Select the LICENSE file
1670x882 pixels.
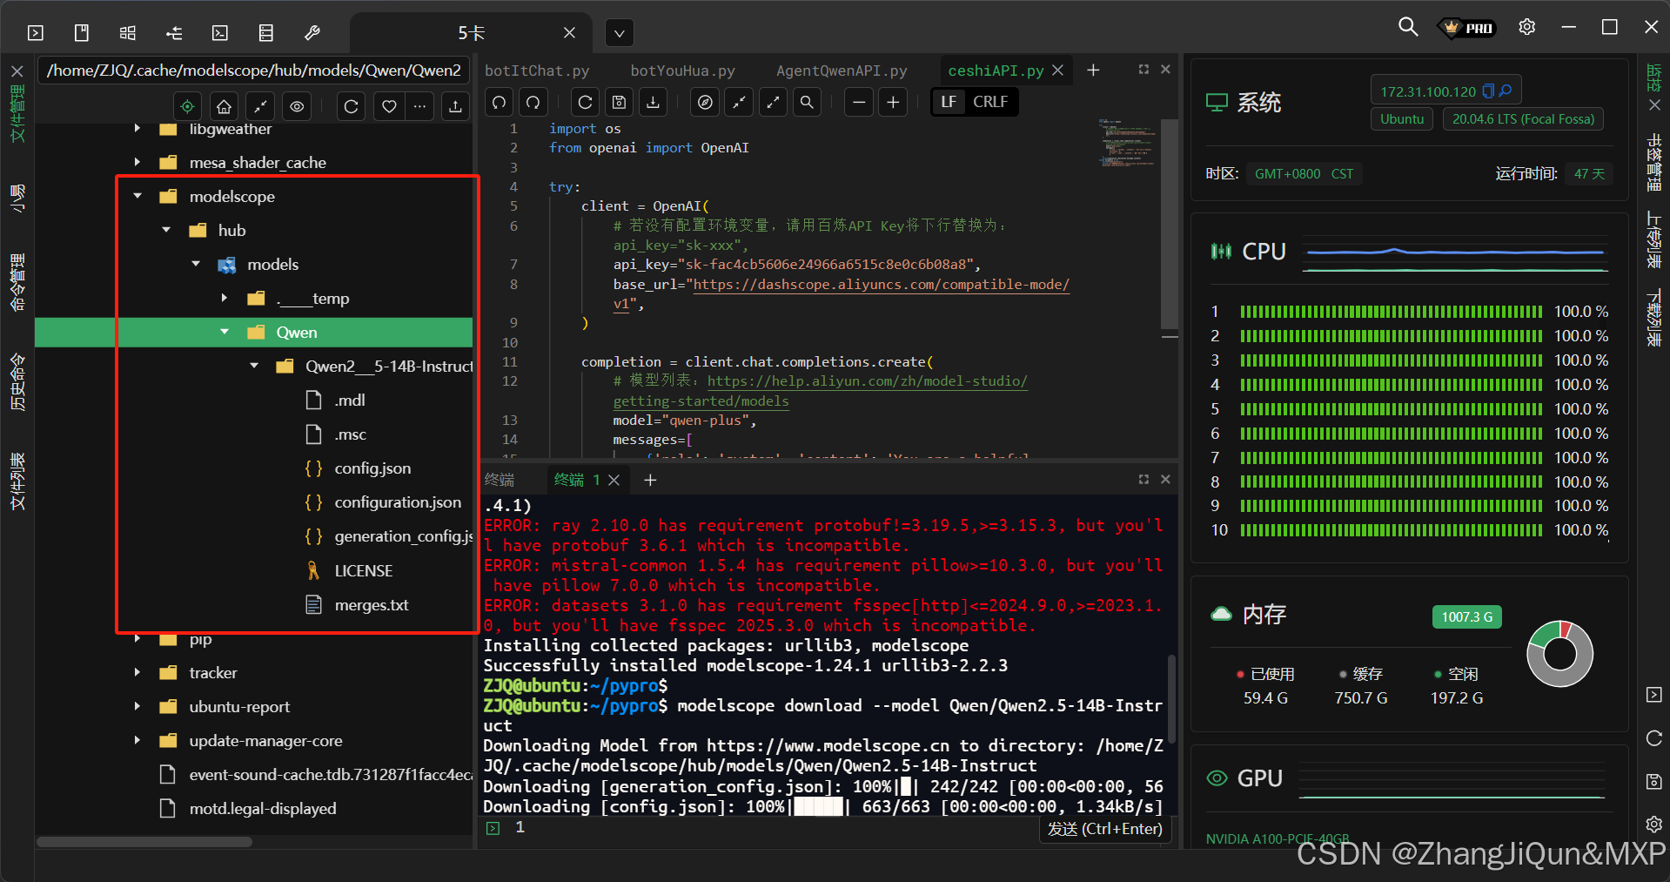click(x=364, y=571)
